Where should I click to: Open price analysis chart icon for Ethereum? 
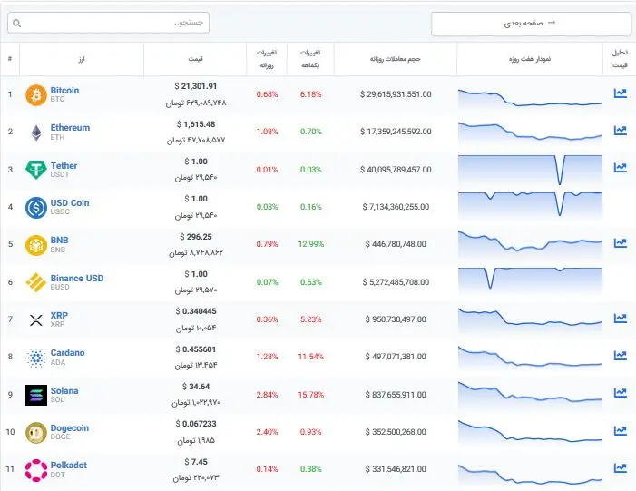tap(621, 131)
